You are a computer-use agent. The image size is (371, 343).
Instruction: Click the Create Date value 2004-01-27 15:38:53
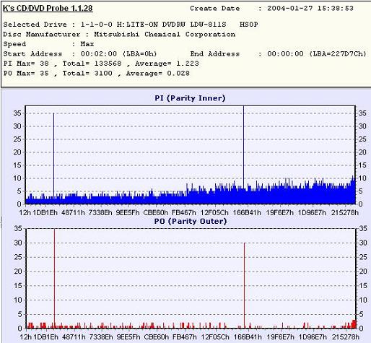[310, 8]
